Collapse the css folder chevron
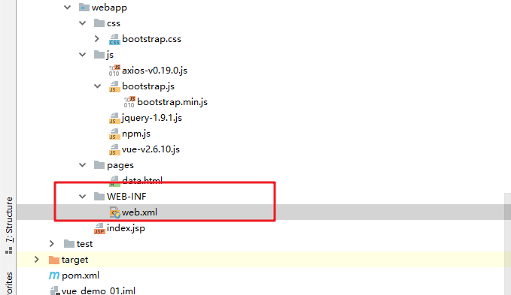The width and height of the screenshot is (511, 295). pos(83,23)
